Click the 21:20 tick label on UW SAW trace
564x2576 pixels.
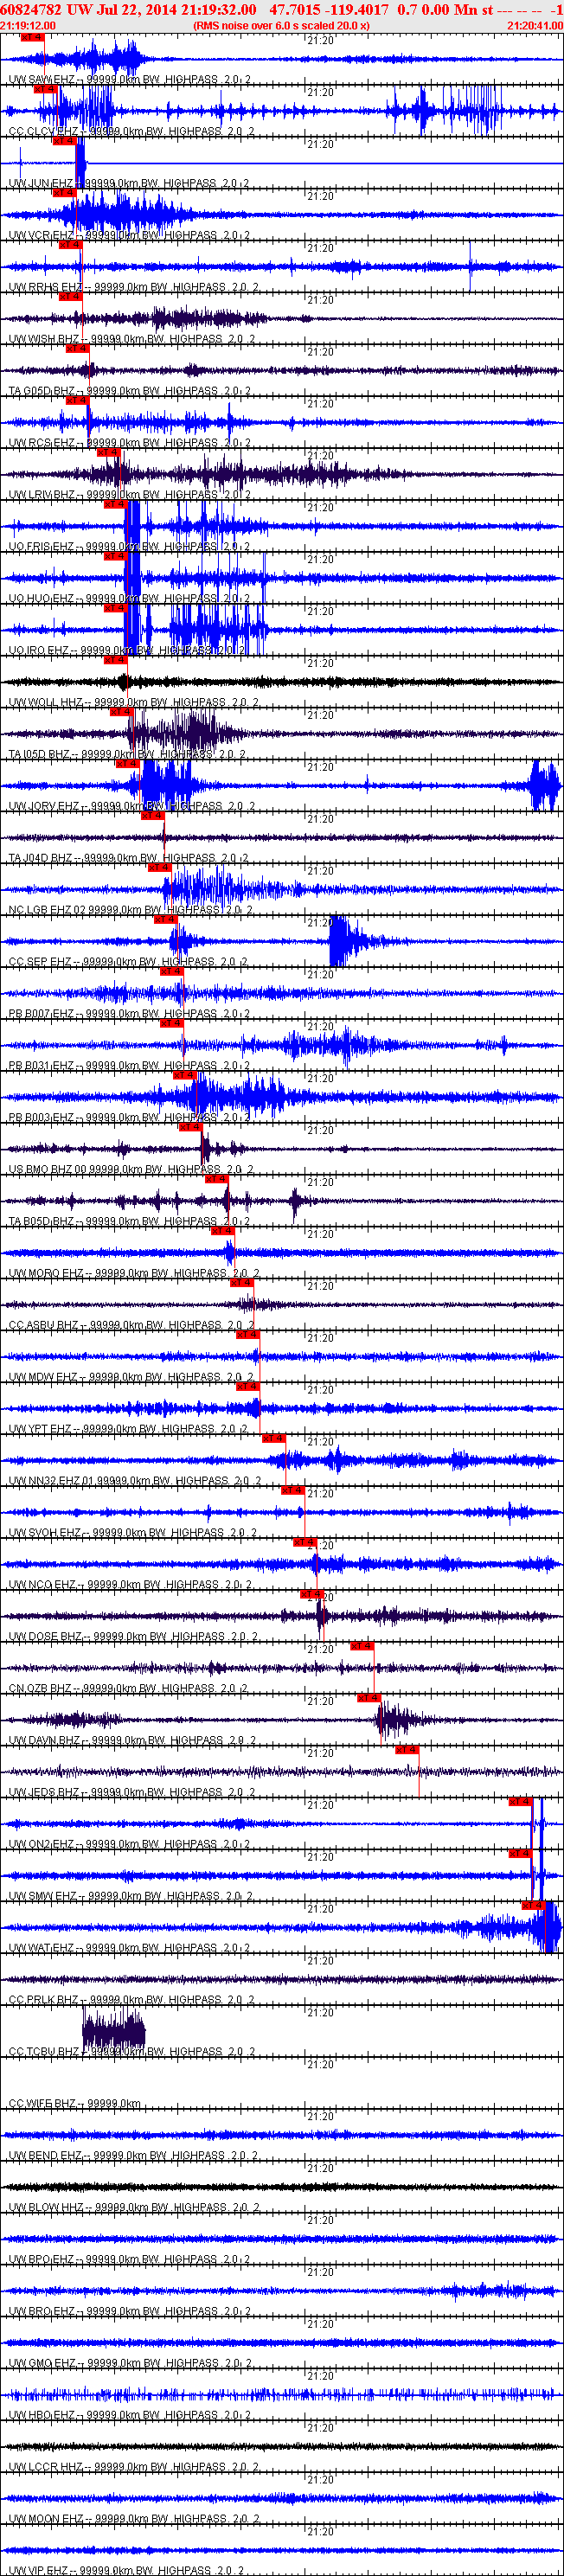point(320,41)
